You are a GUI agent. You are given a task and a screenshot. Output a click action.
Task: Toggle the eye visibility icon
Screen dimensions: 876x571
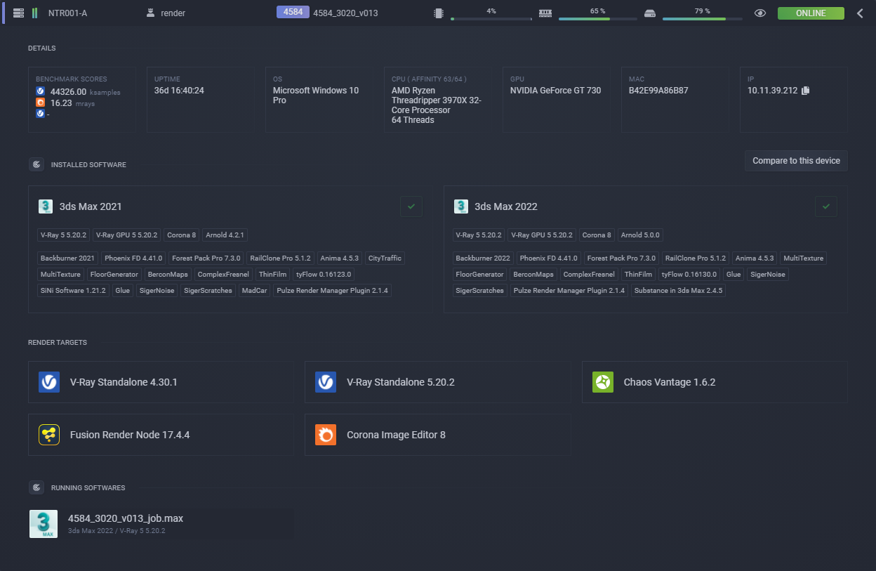pyautogui.click(x=759, y=13)
